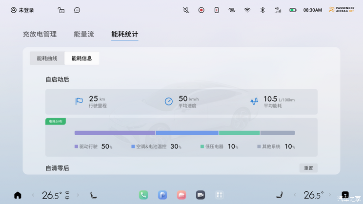
Task: Toggle the muted speaker icon
Action: tap(186, 10)
